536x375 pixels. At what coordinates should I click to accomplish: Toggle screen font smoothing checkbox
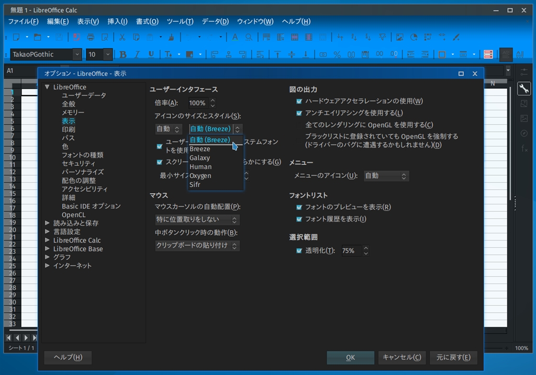pyautogui.click(x=159, y=162)
